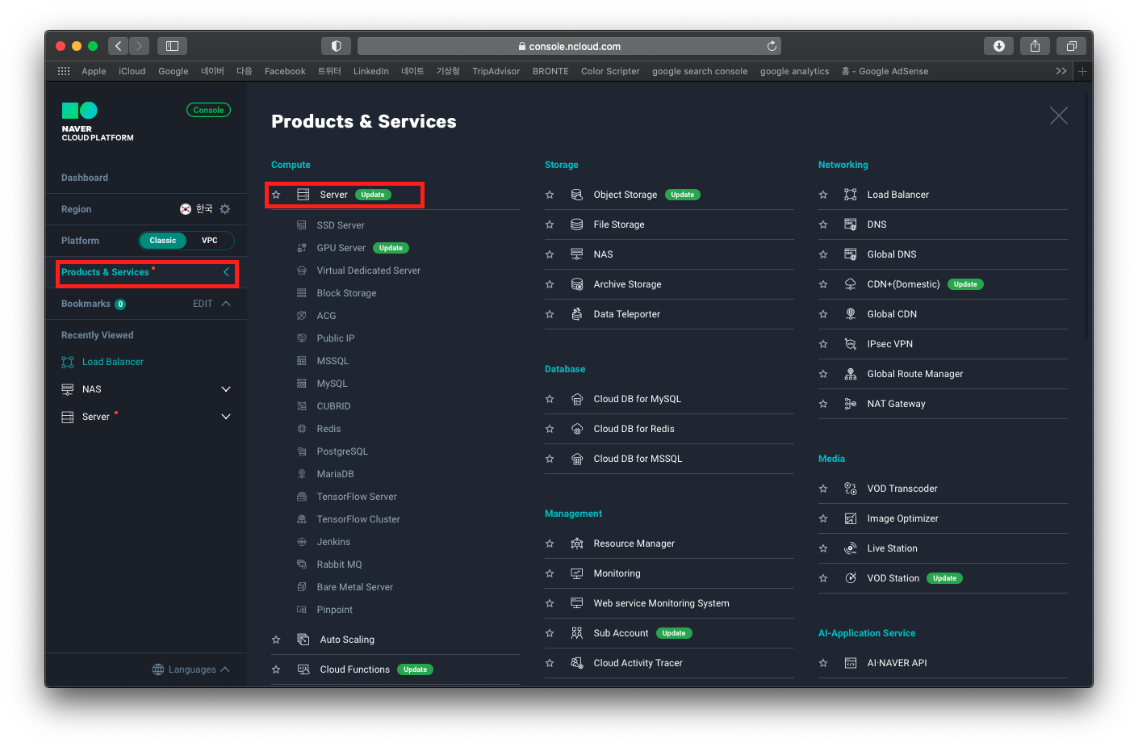1138x747 pixels.
Task: Click the Safari sidebar toggle icon
Action: point(172,46)
